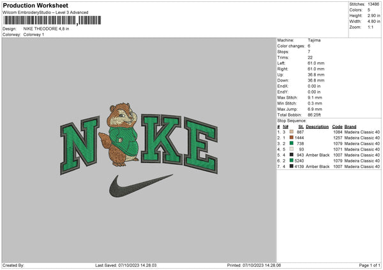Image resolution: width=383 pixels, height=270 pixels.
Task: Click the 'N#' column header
Action: coord(285,127)
